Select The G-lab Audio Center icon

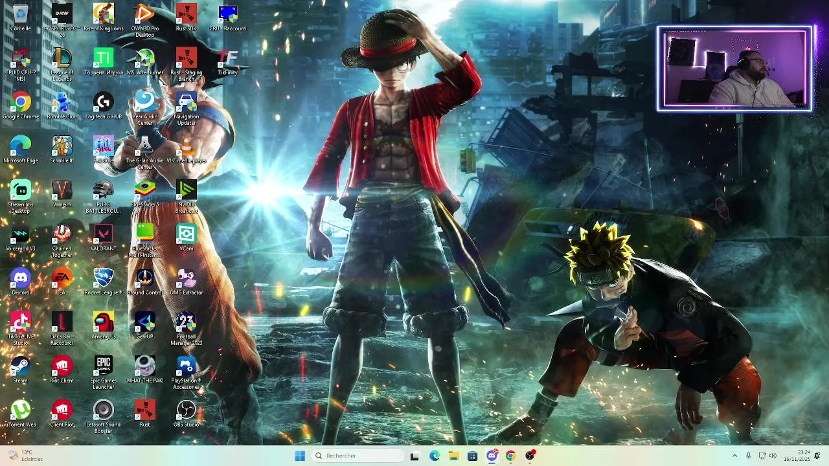(145, 153)
